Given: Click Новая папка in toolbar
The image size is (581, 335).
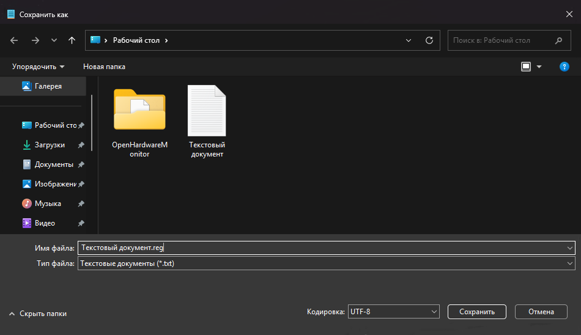Looking at the screenshot, I should coord(104,67).
